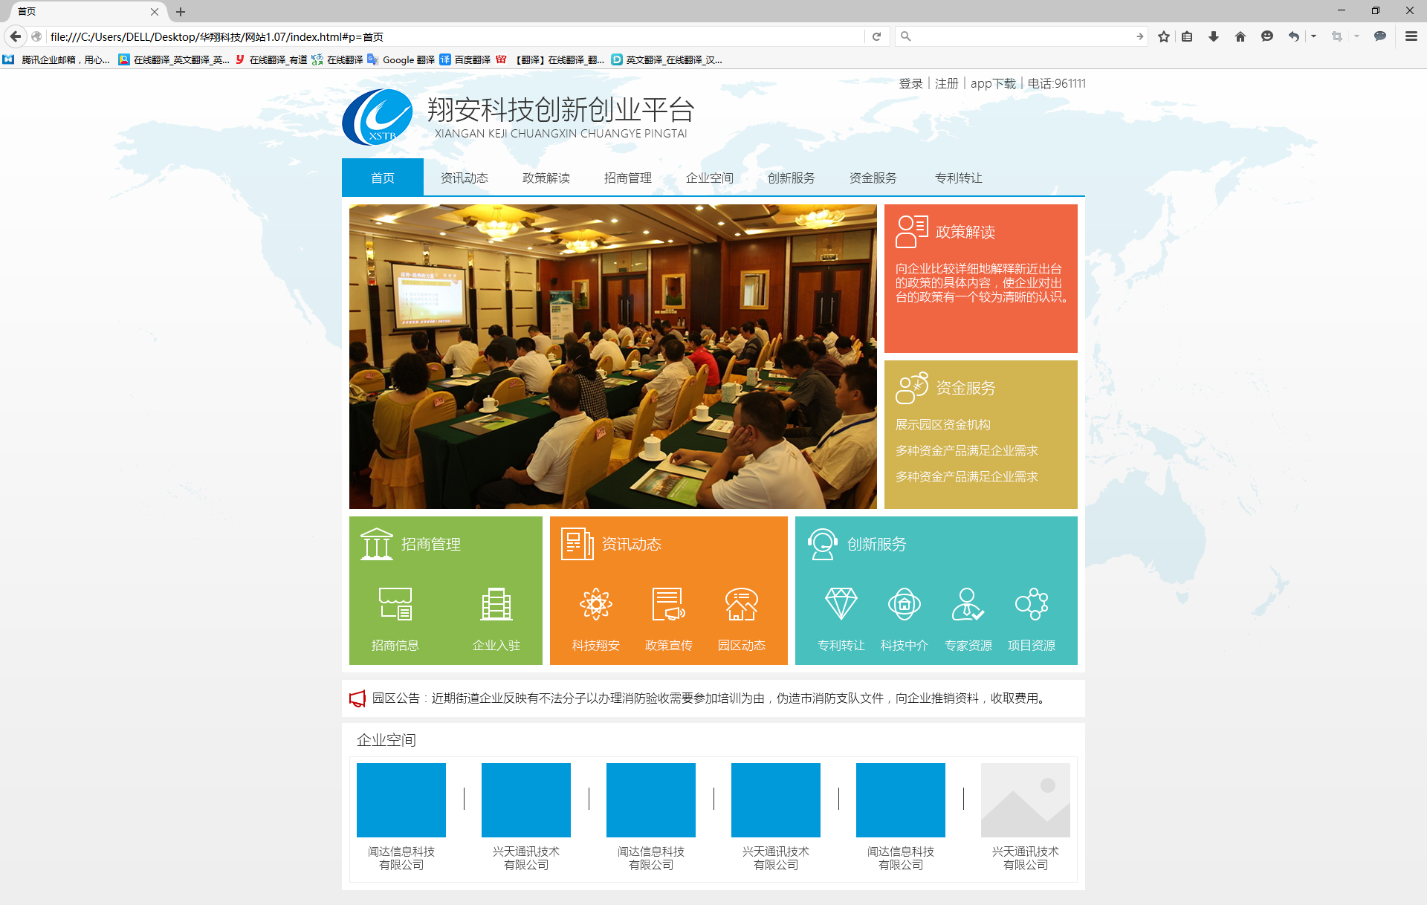Click the 科技翔安 atom icon
The width and height of the screenshot is (1427, 905).
[595, 604]
